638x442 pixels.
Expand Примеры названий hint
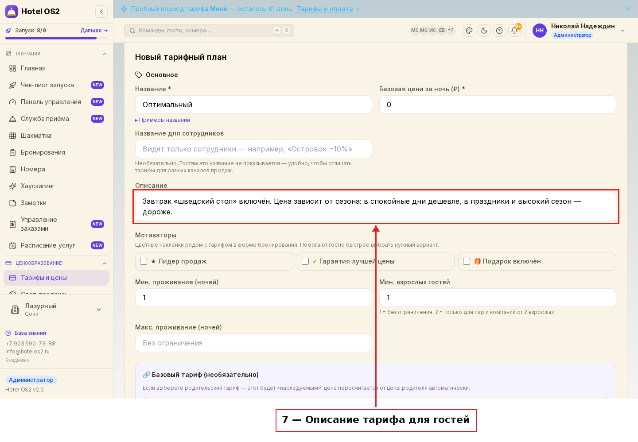(163, 120)
